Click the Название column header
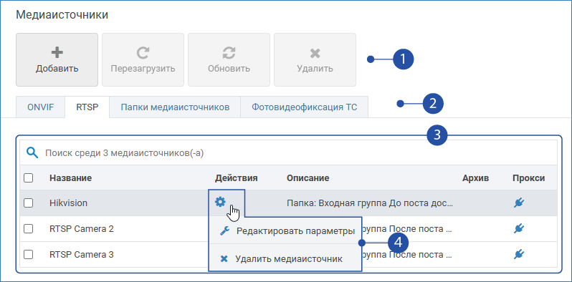Viewport: 572px width, 282px height. (71, 178)
